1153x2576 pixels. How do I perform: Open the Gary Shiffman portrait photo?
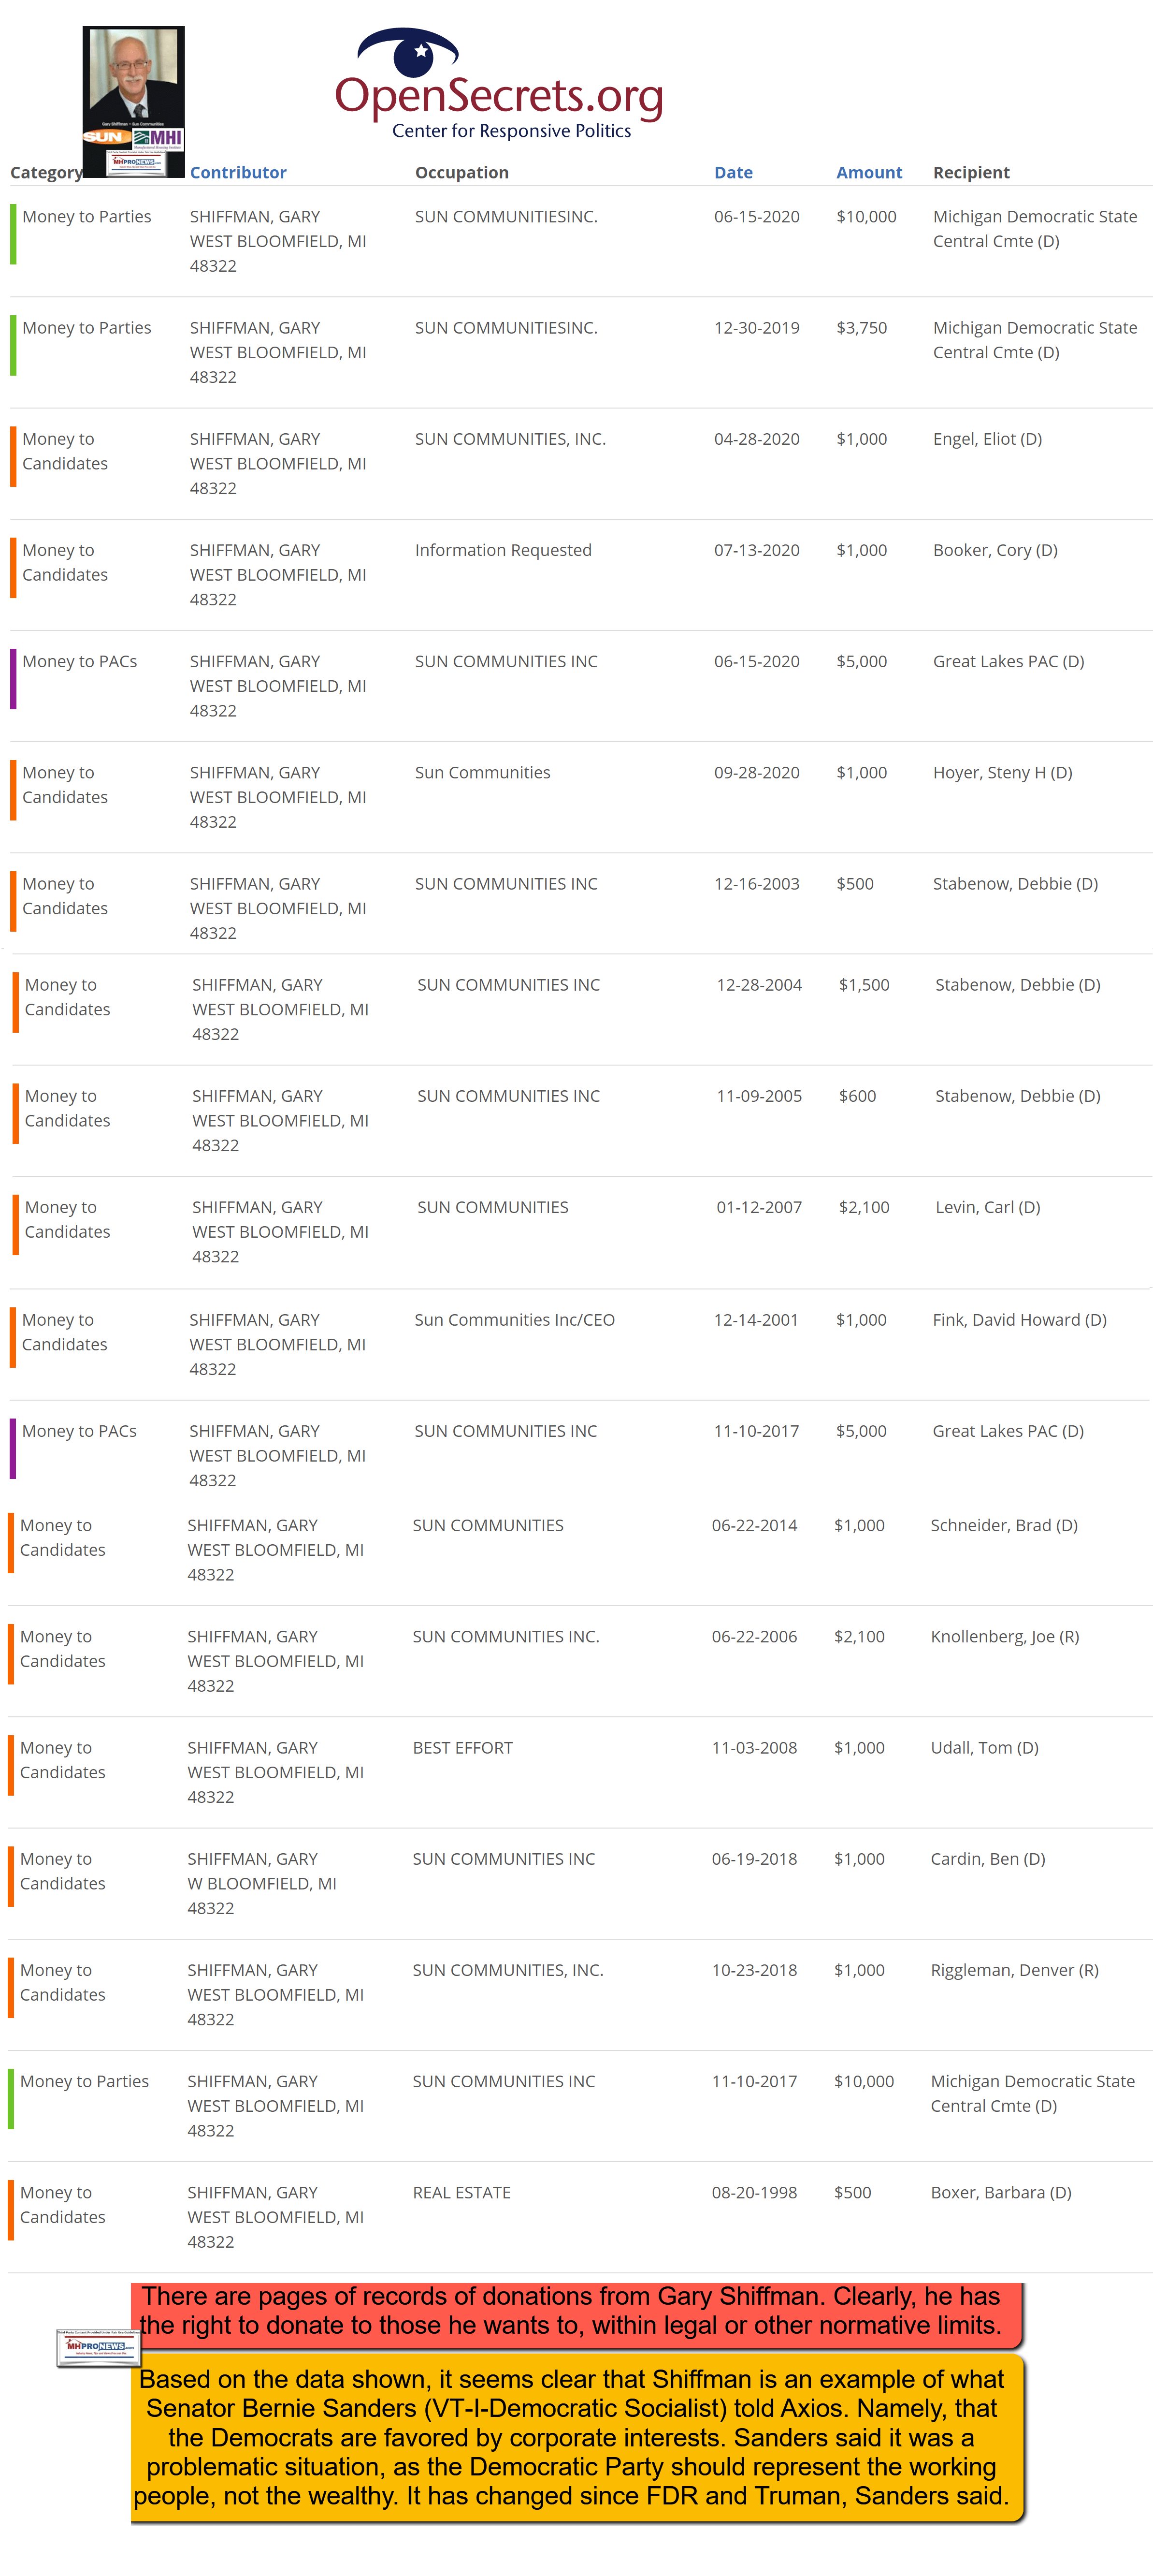click(x=133, y=100)
